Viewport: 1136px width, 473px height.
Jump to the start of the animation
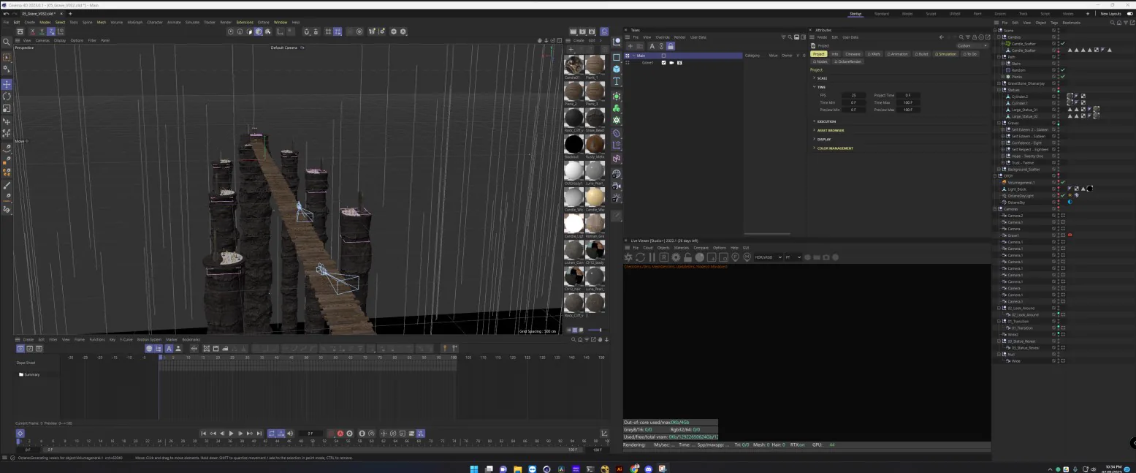(x=204, y=434)
